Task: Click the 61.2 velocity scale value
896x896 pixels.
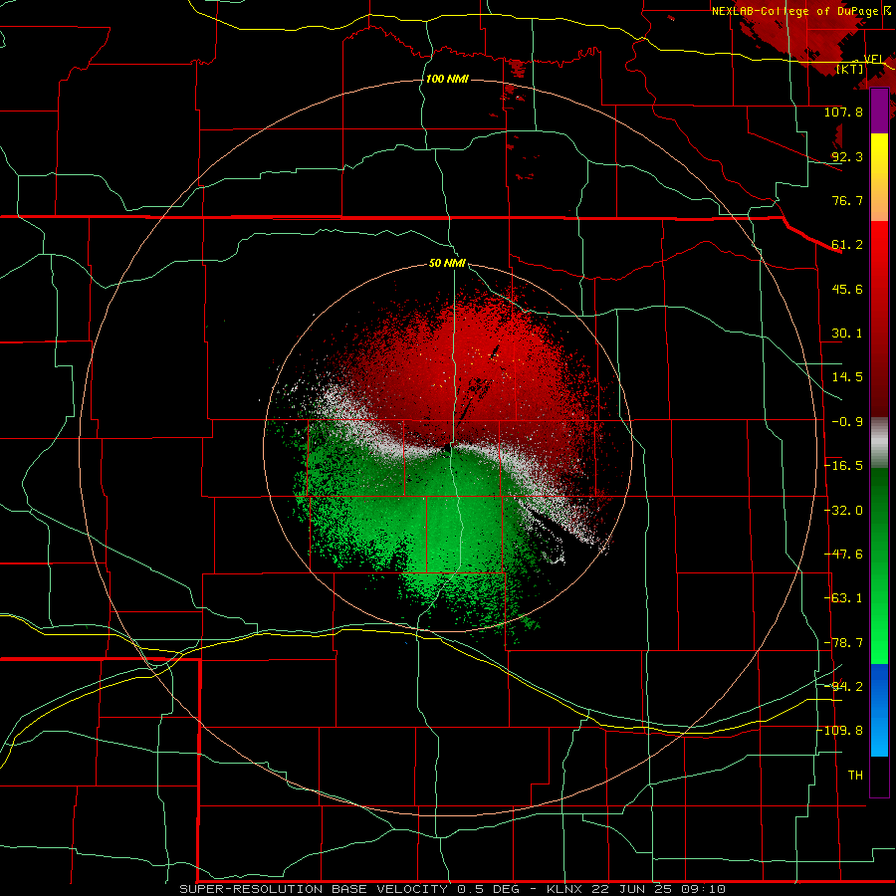Action: [847, 245]
